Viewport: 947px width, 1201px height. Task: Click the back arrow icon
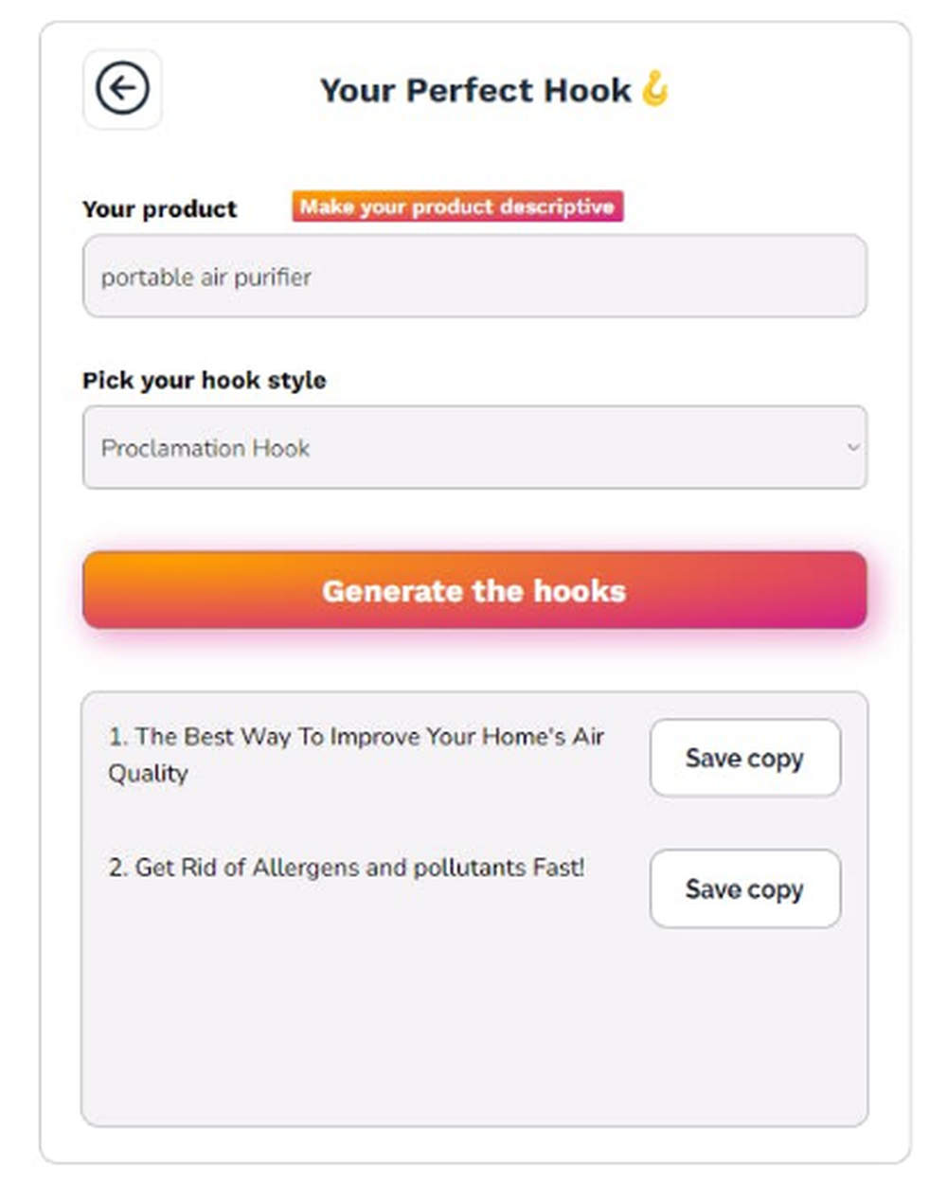[122, 88]
